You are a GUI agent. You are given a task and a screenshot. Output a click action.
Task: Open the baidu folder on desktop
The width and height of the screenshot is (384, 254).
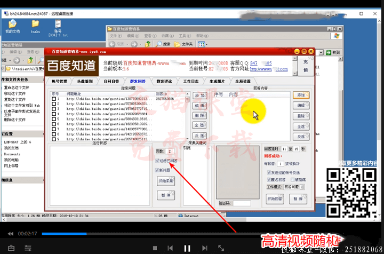35,26
